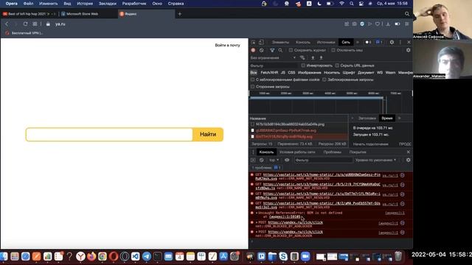Open DevTools three-dot menu
Screen dimensions: 472x265
[x=400, y=43]
